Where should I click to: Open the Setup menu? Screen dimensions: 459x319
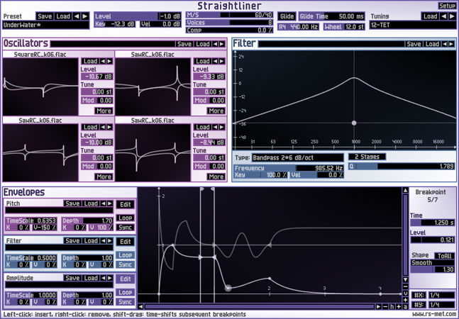click(x=447, y=6)
